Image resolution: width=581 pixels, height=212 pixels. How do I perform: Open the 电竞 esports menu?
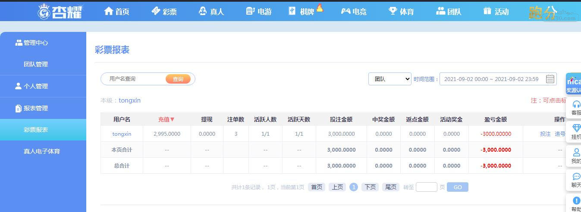(354, 12)
